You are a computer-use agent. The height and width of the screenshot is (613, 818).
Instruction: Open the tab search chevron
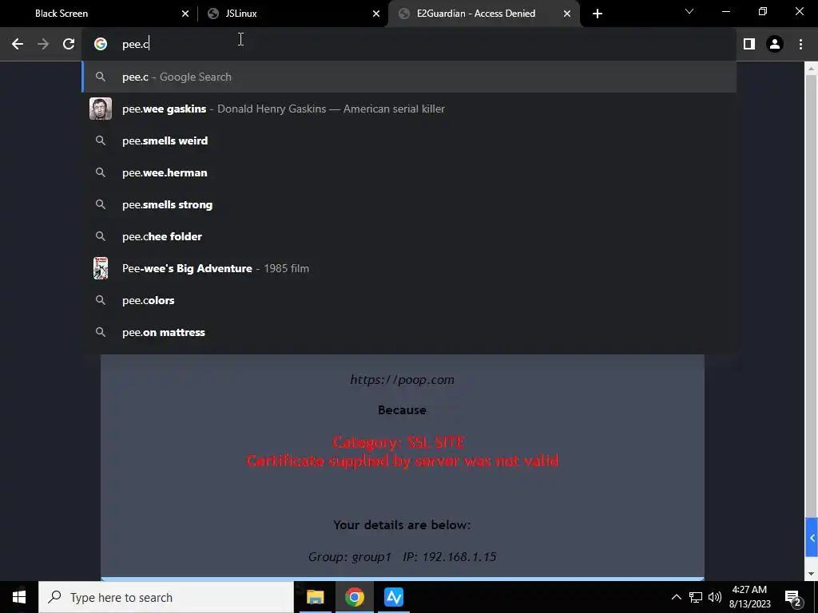689,11
